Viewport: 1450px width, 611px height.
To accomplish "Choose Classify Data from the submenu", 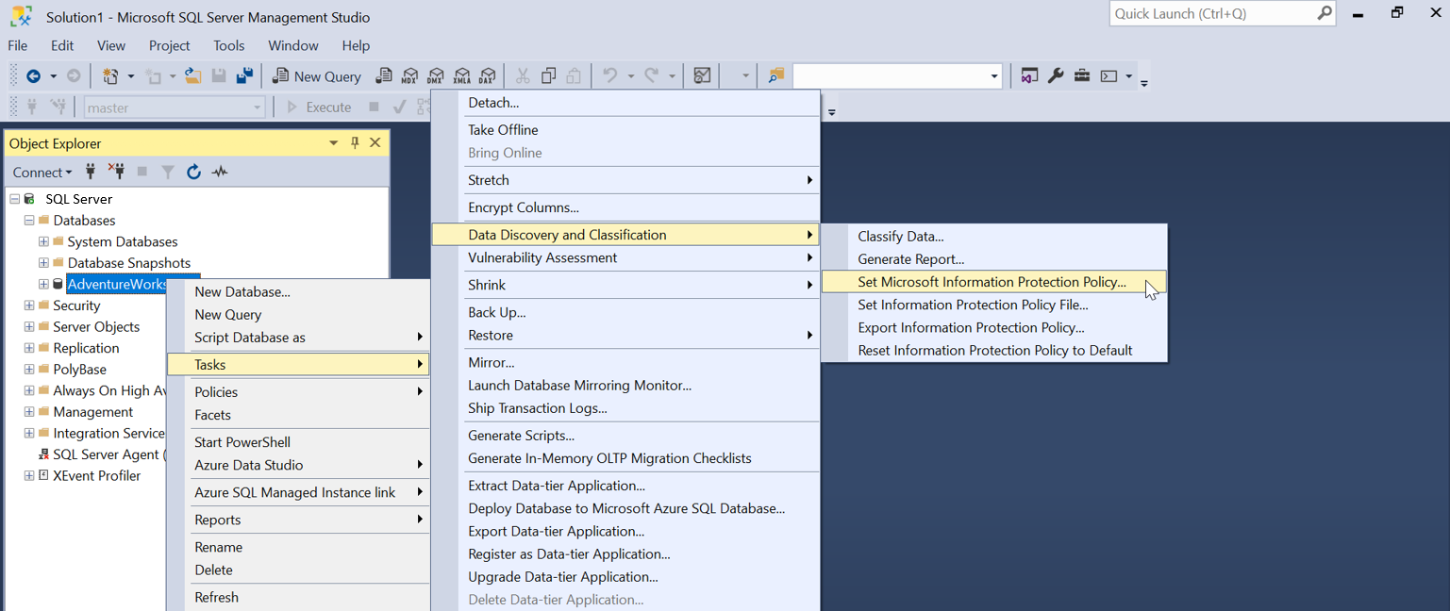I will (x=900, y=236).
